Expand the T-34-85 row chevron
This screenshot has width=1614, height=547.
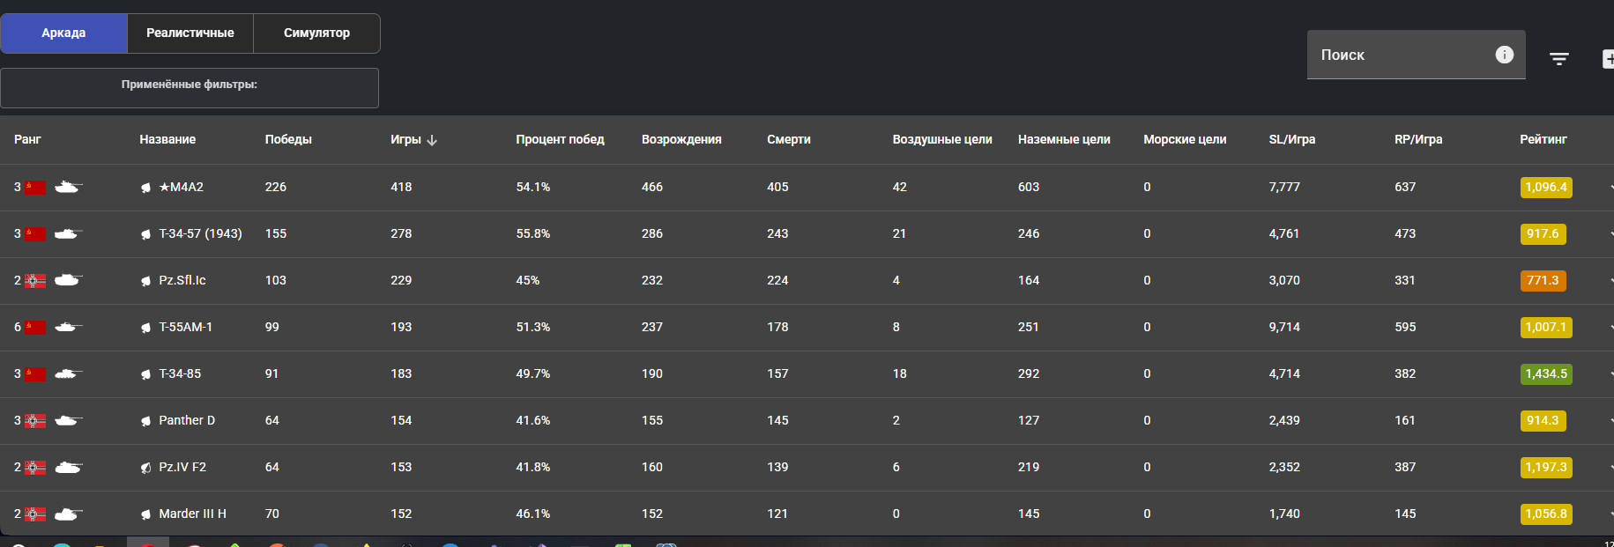pos(1610,374)
